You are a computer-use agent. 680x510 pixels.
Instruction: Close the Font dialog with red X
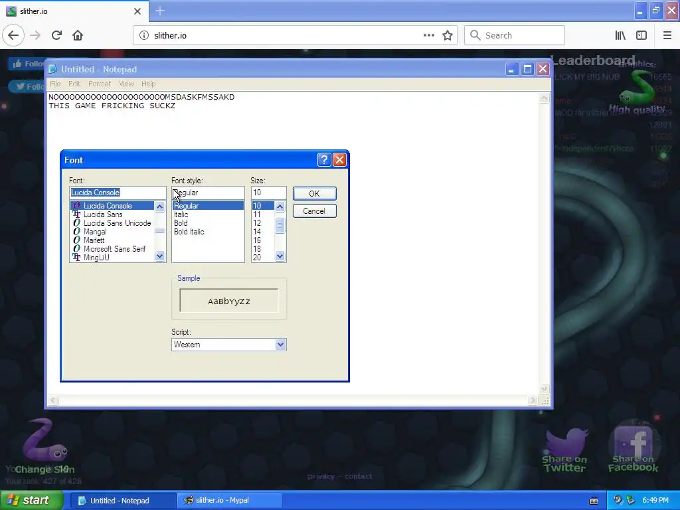(x=339, y=160)
